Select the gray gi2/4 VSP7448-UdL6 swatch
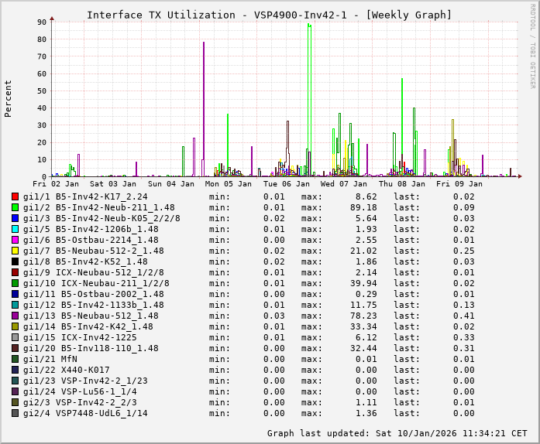Viewport: 540px width, 444px height. pyautogui.click(x=15, y=413)
